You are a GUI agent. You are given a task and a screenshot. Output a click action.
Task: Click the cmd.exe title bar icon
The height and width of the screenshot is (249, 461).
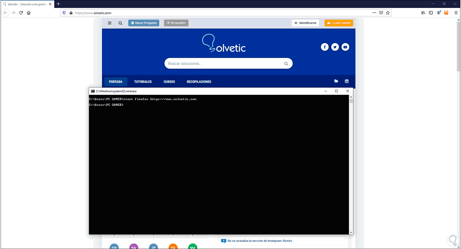93,91
